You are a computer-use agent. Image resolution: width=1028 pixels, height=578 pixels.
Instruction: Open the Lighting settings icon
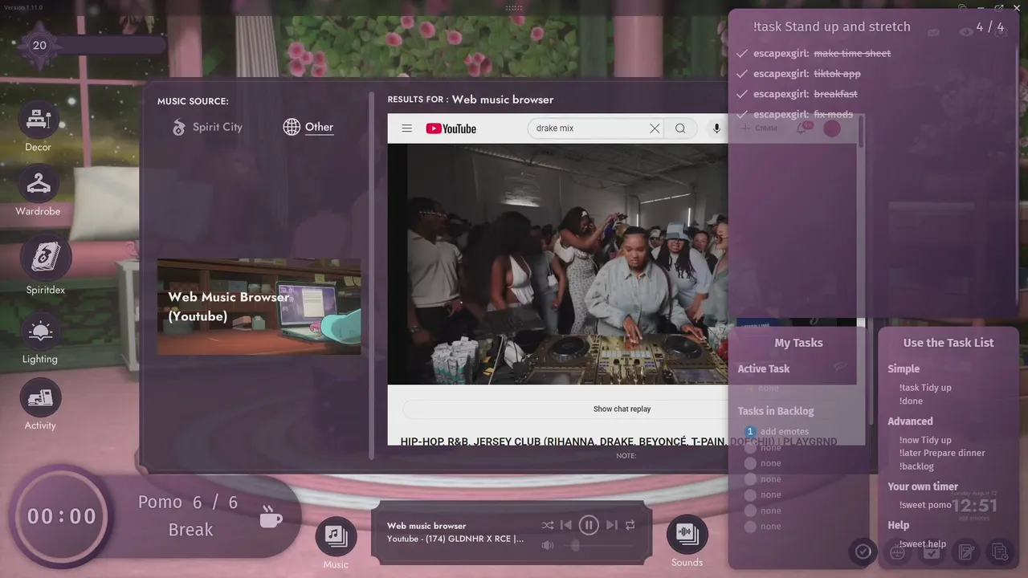tap(39, 332)
